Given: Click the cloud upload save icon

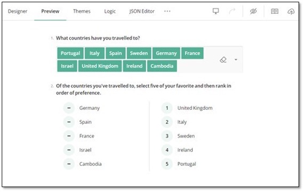Looking at the screenshot, I should click(291, 11).
